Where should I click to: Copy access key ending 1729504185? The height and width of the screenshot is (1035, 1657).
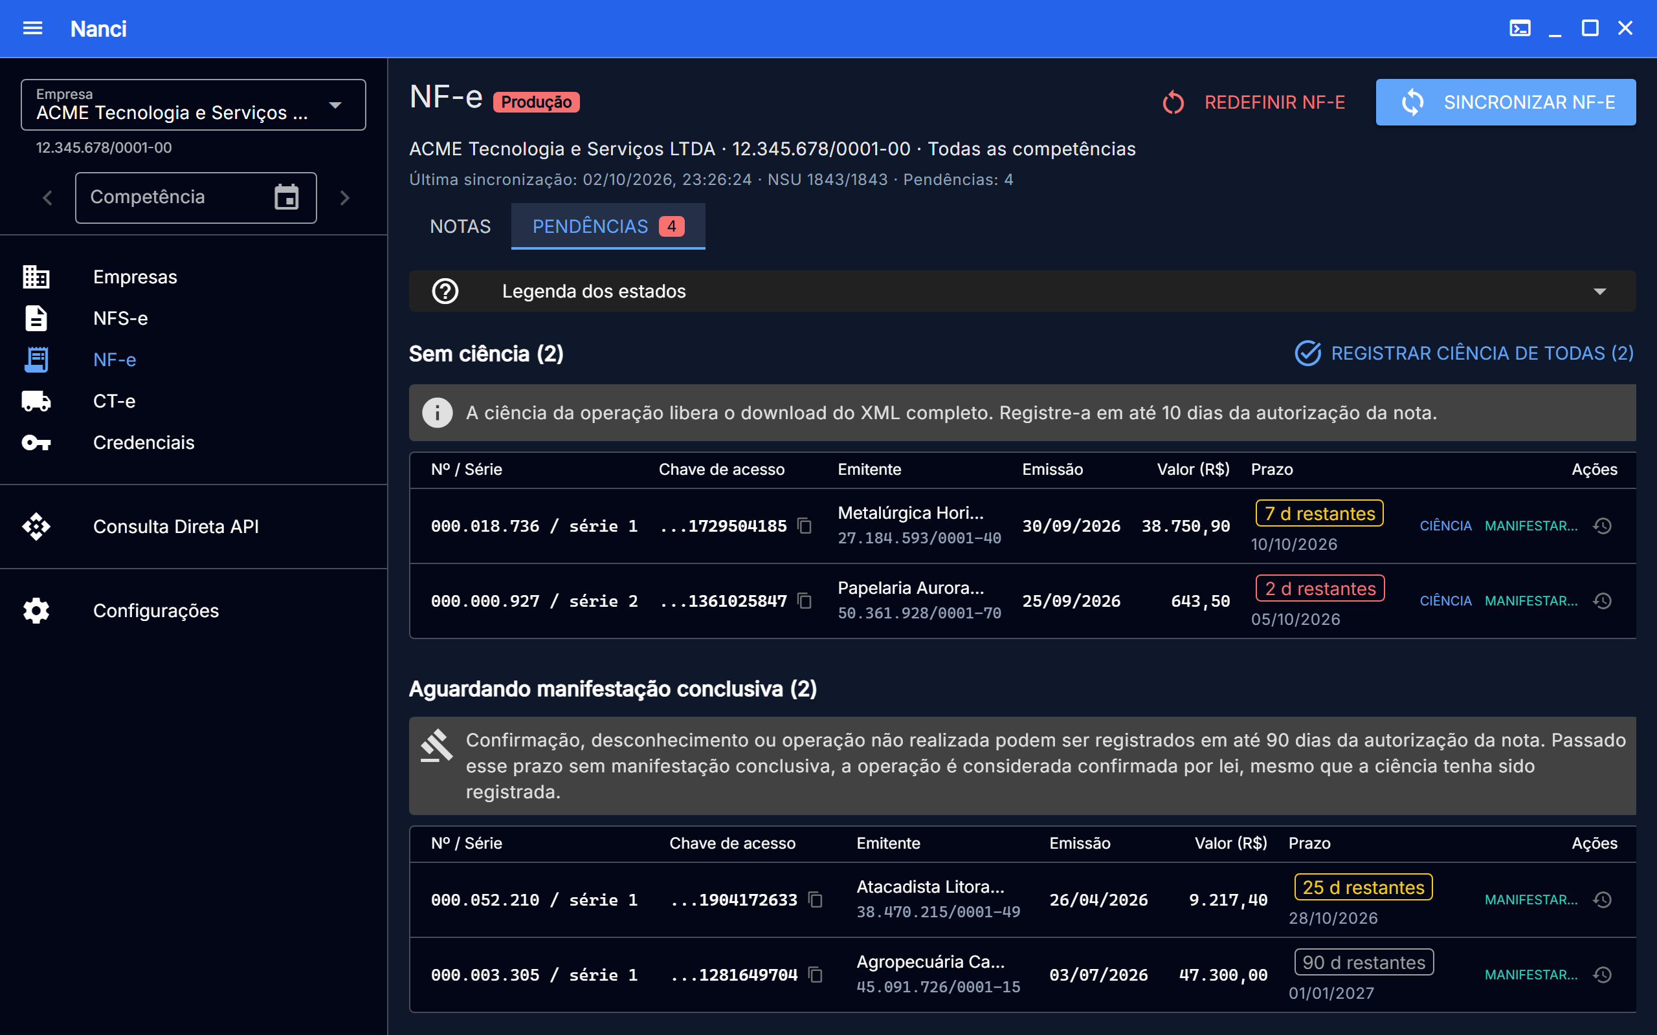(805, 526)
